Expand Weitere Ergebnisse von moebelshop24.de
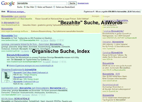Viewport: 142px width, 102px height. [8, 65]
